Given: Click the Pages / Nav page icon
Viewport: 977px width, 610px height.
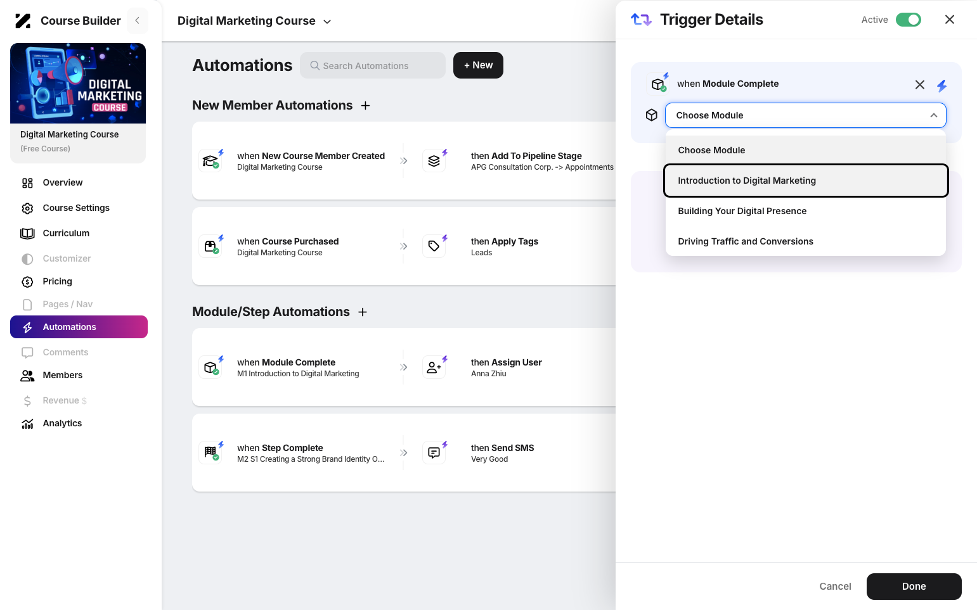Looking at the screenshot, I should click(27, 305).
